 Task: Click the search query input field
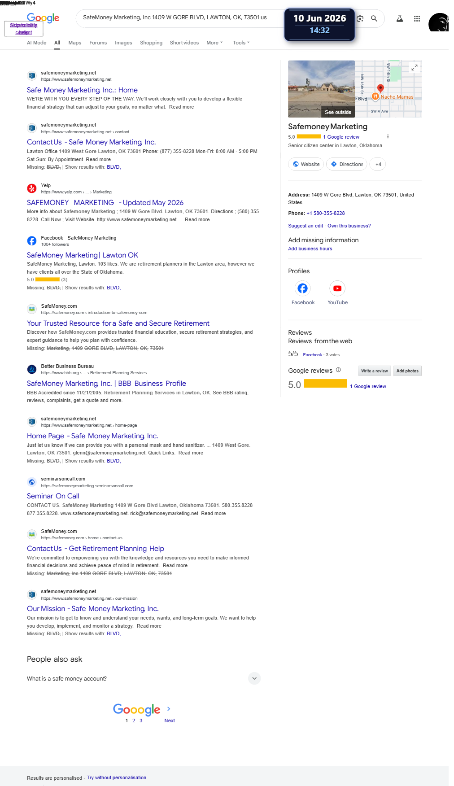coord(179,17)
